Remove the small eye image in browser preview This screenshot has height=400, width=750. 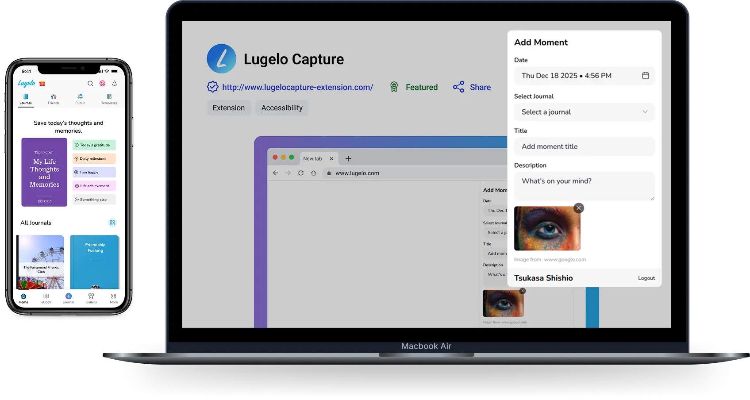(x=523, y=291)
